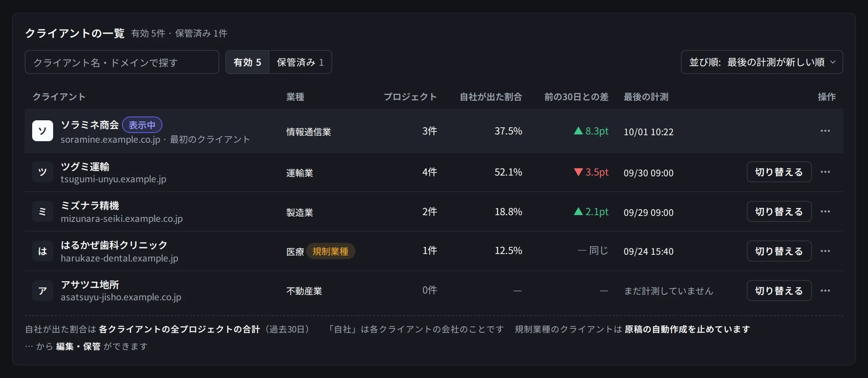Click the は avatar of はるかぜ歯科クリニック
868x378 pixels.
tap(43, 251)
